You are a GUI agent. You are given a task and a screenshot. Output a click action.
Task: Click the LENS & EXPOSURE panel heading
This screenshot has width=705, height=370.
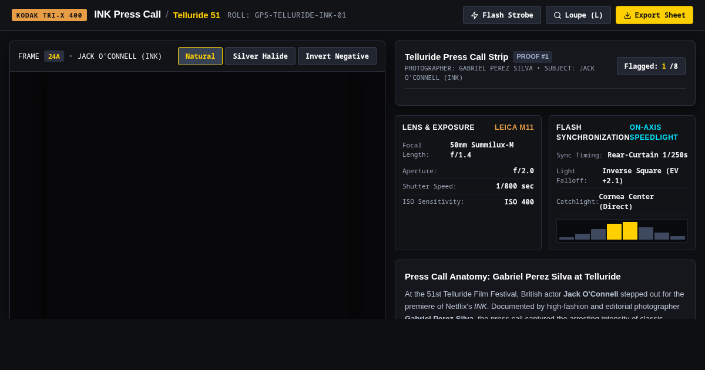(438, 127)
